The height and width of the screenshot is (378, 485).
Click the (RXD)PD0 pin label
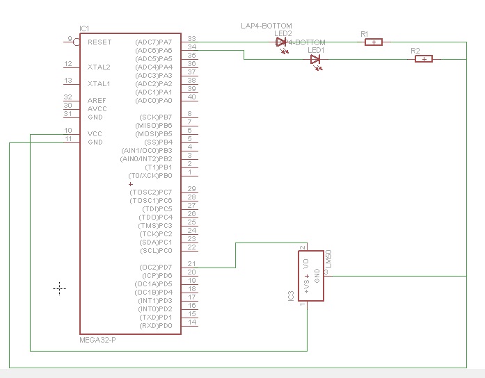tap(156, 325)
